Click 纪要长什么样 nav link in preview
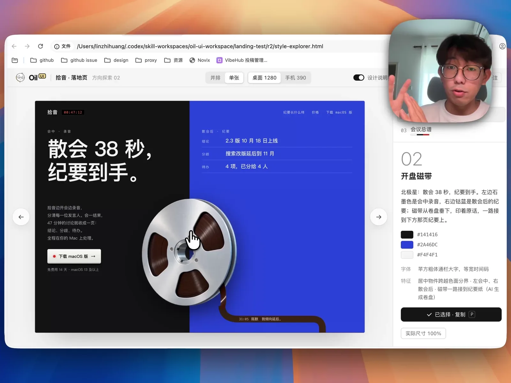The height and width of the screenshot is (383, 511). [x=294, y=112]
